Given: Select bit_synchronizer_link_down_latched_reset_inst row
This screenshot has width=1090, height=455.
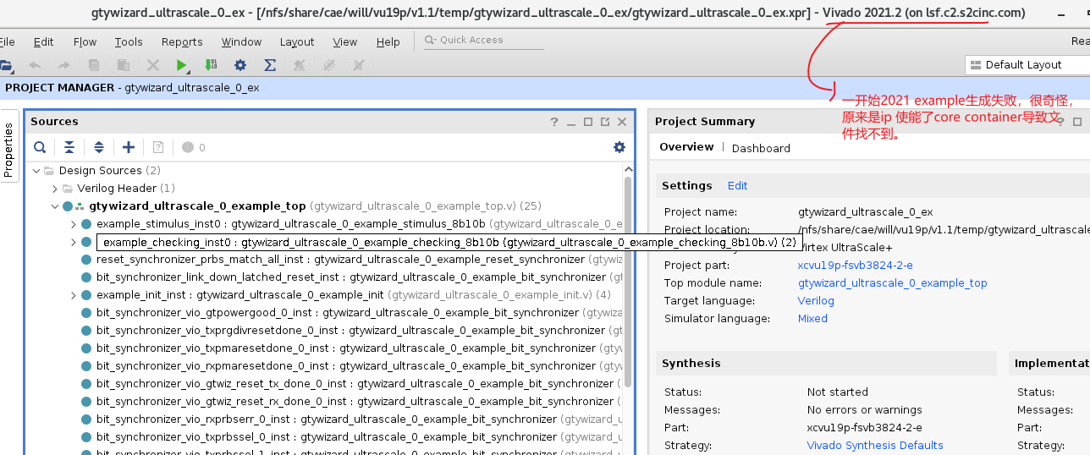Looking at the screenshot, I should (x=352, y=277).
